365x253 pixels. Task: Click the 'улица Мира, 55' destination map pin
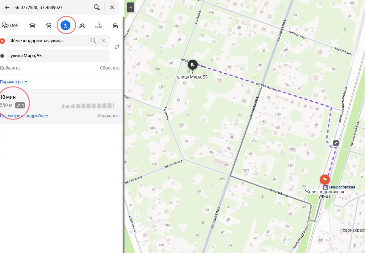click(192, 65)
